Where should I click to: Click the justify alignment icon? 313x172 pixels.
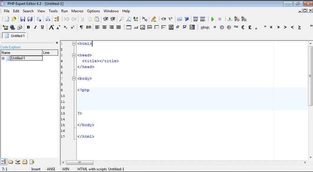point(119,27)
